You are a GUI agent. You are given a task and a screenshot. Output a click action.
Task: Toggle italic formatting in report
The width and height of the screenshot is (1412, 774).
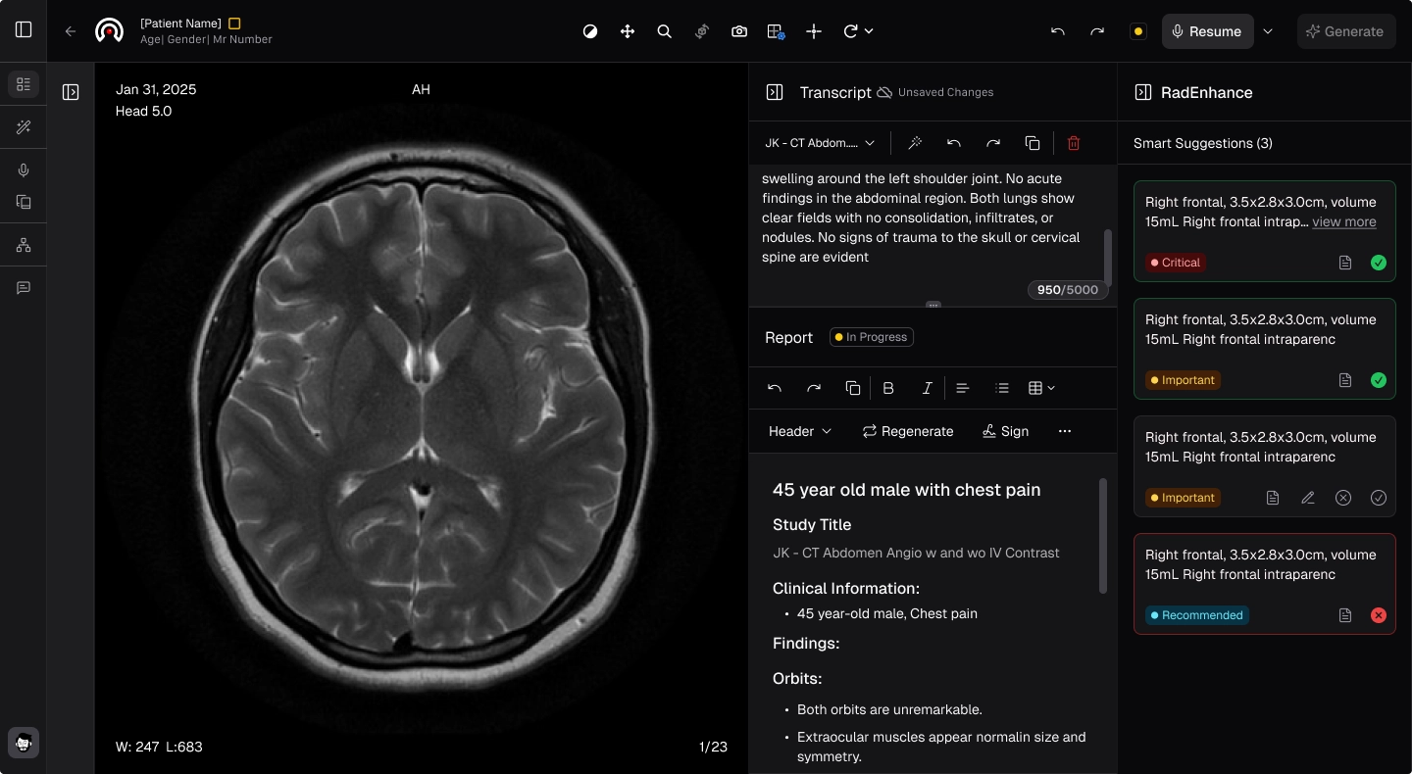point(927,388)
